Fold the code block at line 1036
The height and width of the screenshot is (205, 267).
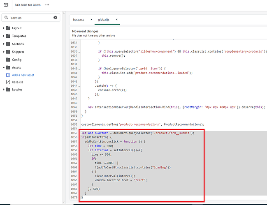(x=79, y=51)
